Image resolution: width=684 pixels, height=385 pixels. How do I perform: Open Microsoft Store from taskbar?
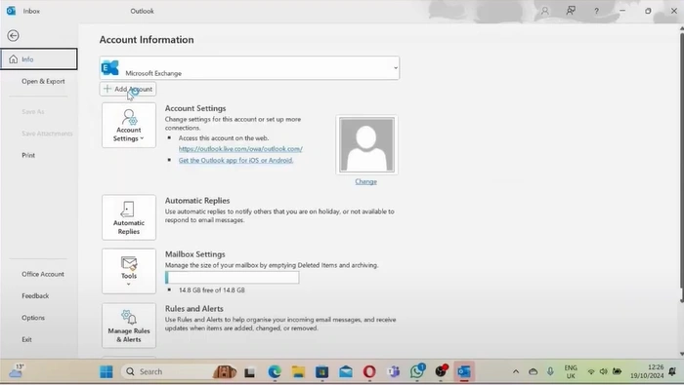point(321,372)
